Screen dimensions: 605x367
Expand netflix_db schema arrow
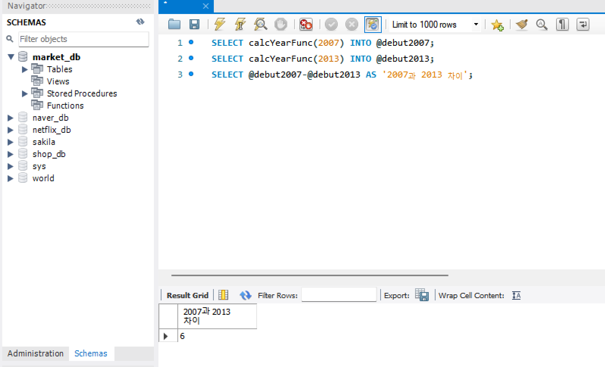coord(11,130)
